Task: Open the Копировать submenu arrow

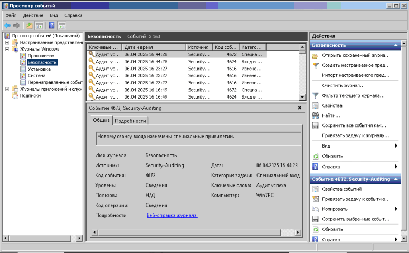Action: click(x=396, y=209)
